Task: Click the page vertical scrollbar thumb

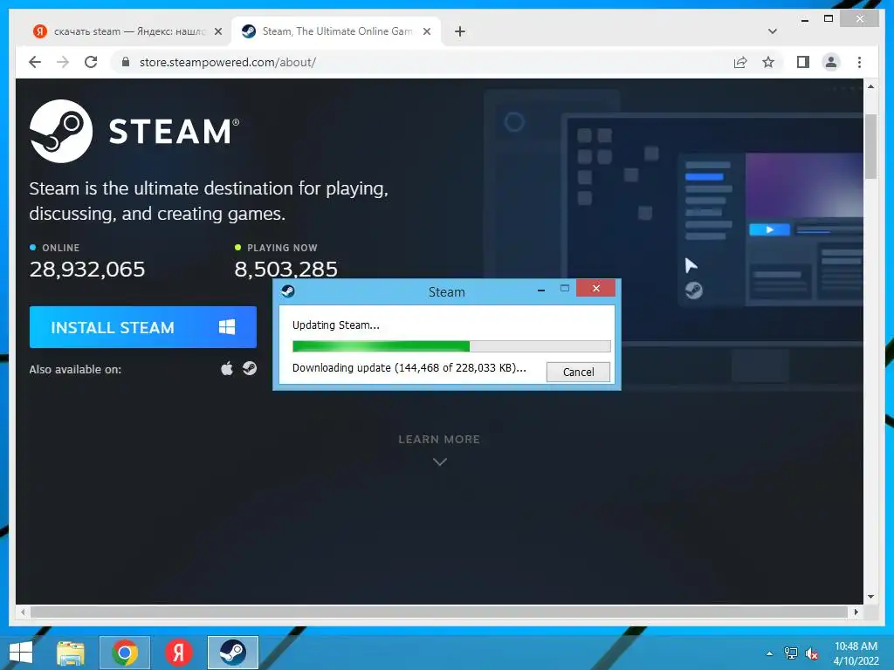Action: pos(870,147)
